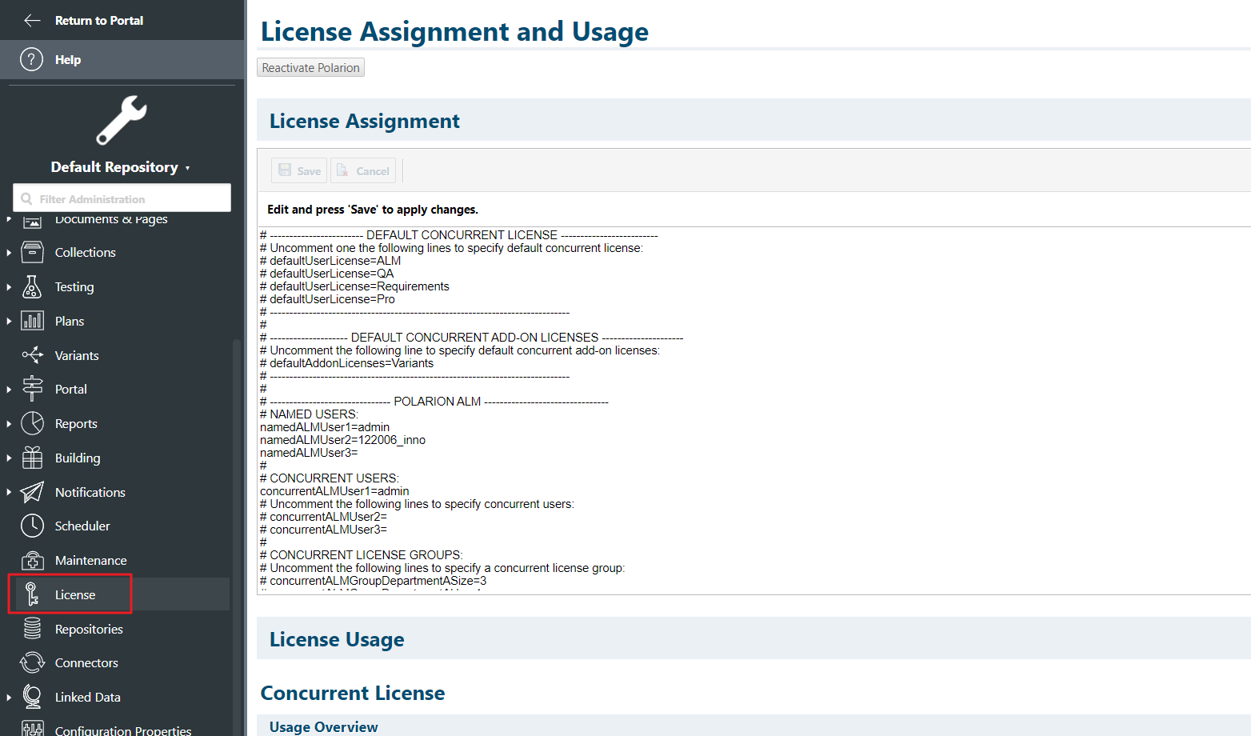The height and width of the screenshot is (736, 1251).
Task: Select the License menu item
Action: (x=75, y=594)
